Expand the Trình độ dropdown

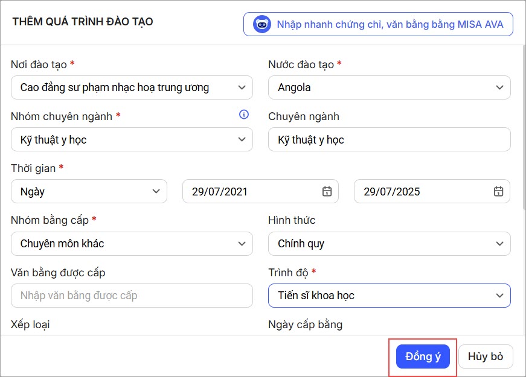(389, 296)
